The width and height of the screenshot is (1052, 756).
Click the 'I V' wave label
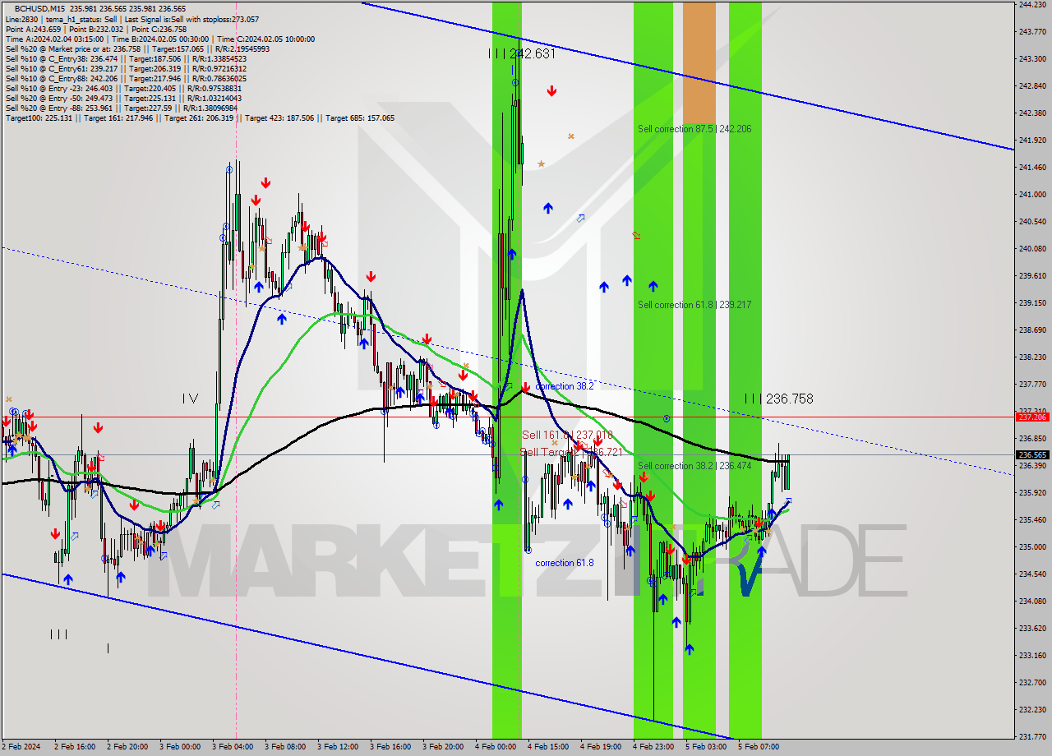pyautogui.click(x=190, y=399)
